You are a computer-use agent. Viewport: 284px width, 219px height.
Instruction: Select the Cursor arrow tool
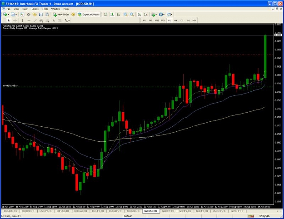pyautogui.click(x=9, y=20)
